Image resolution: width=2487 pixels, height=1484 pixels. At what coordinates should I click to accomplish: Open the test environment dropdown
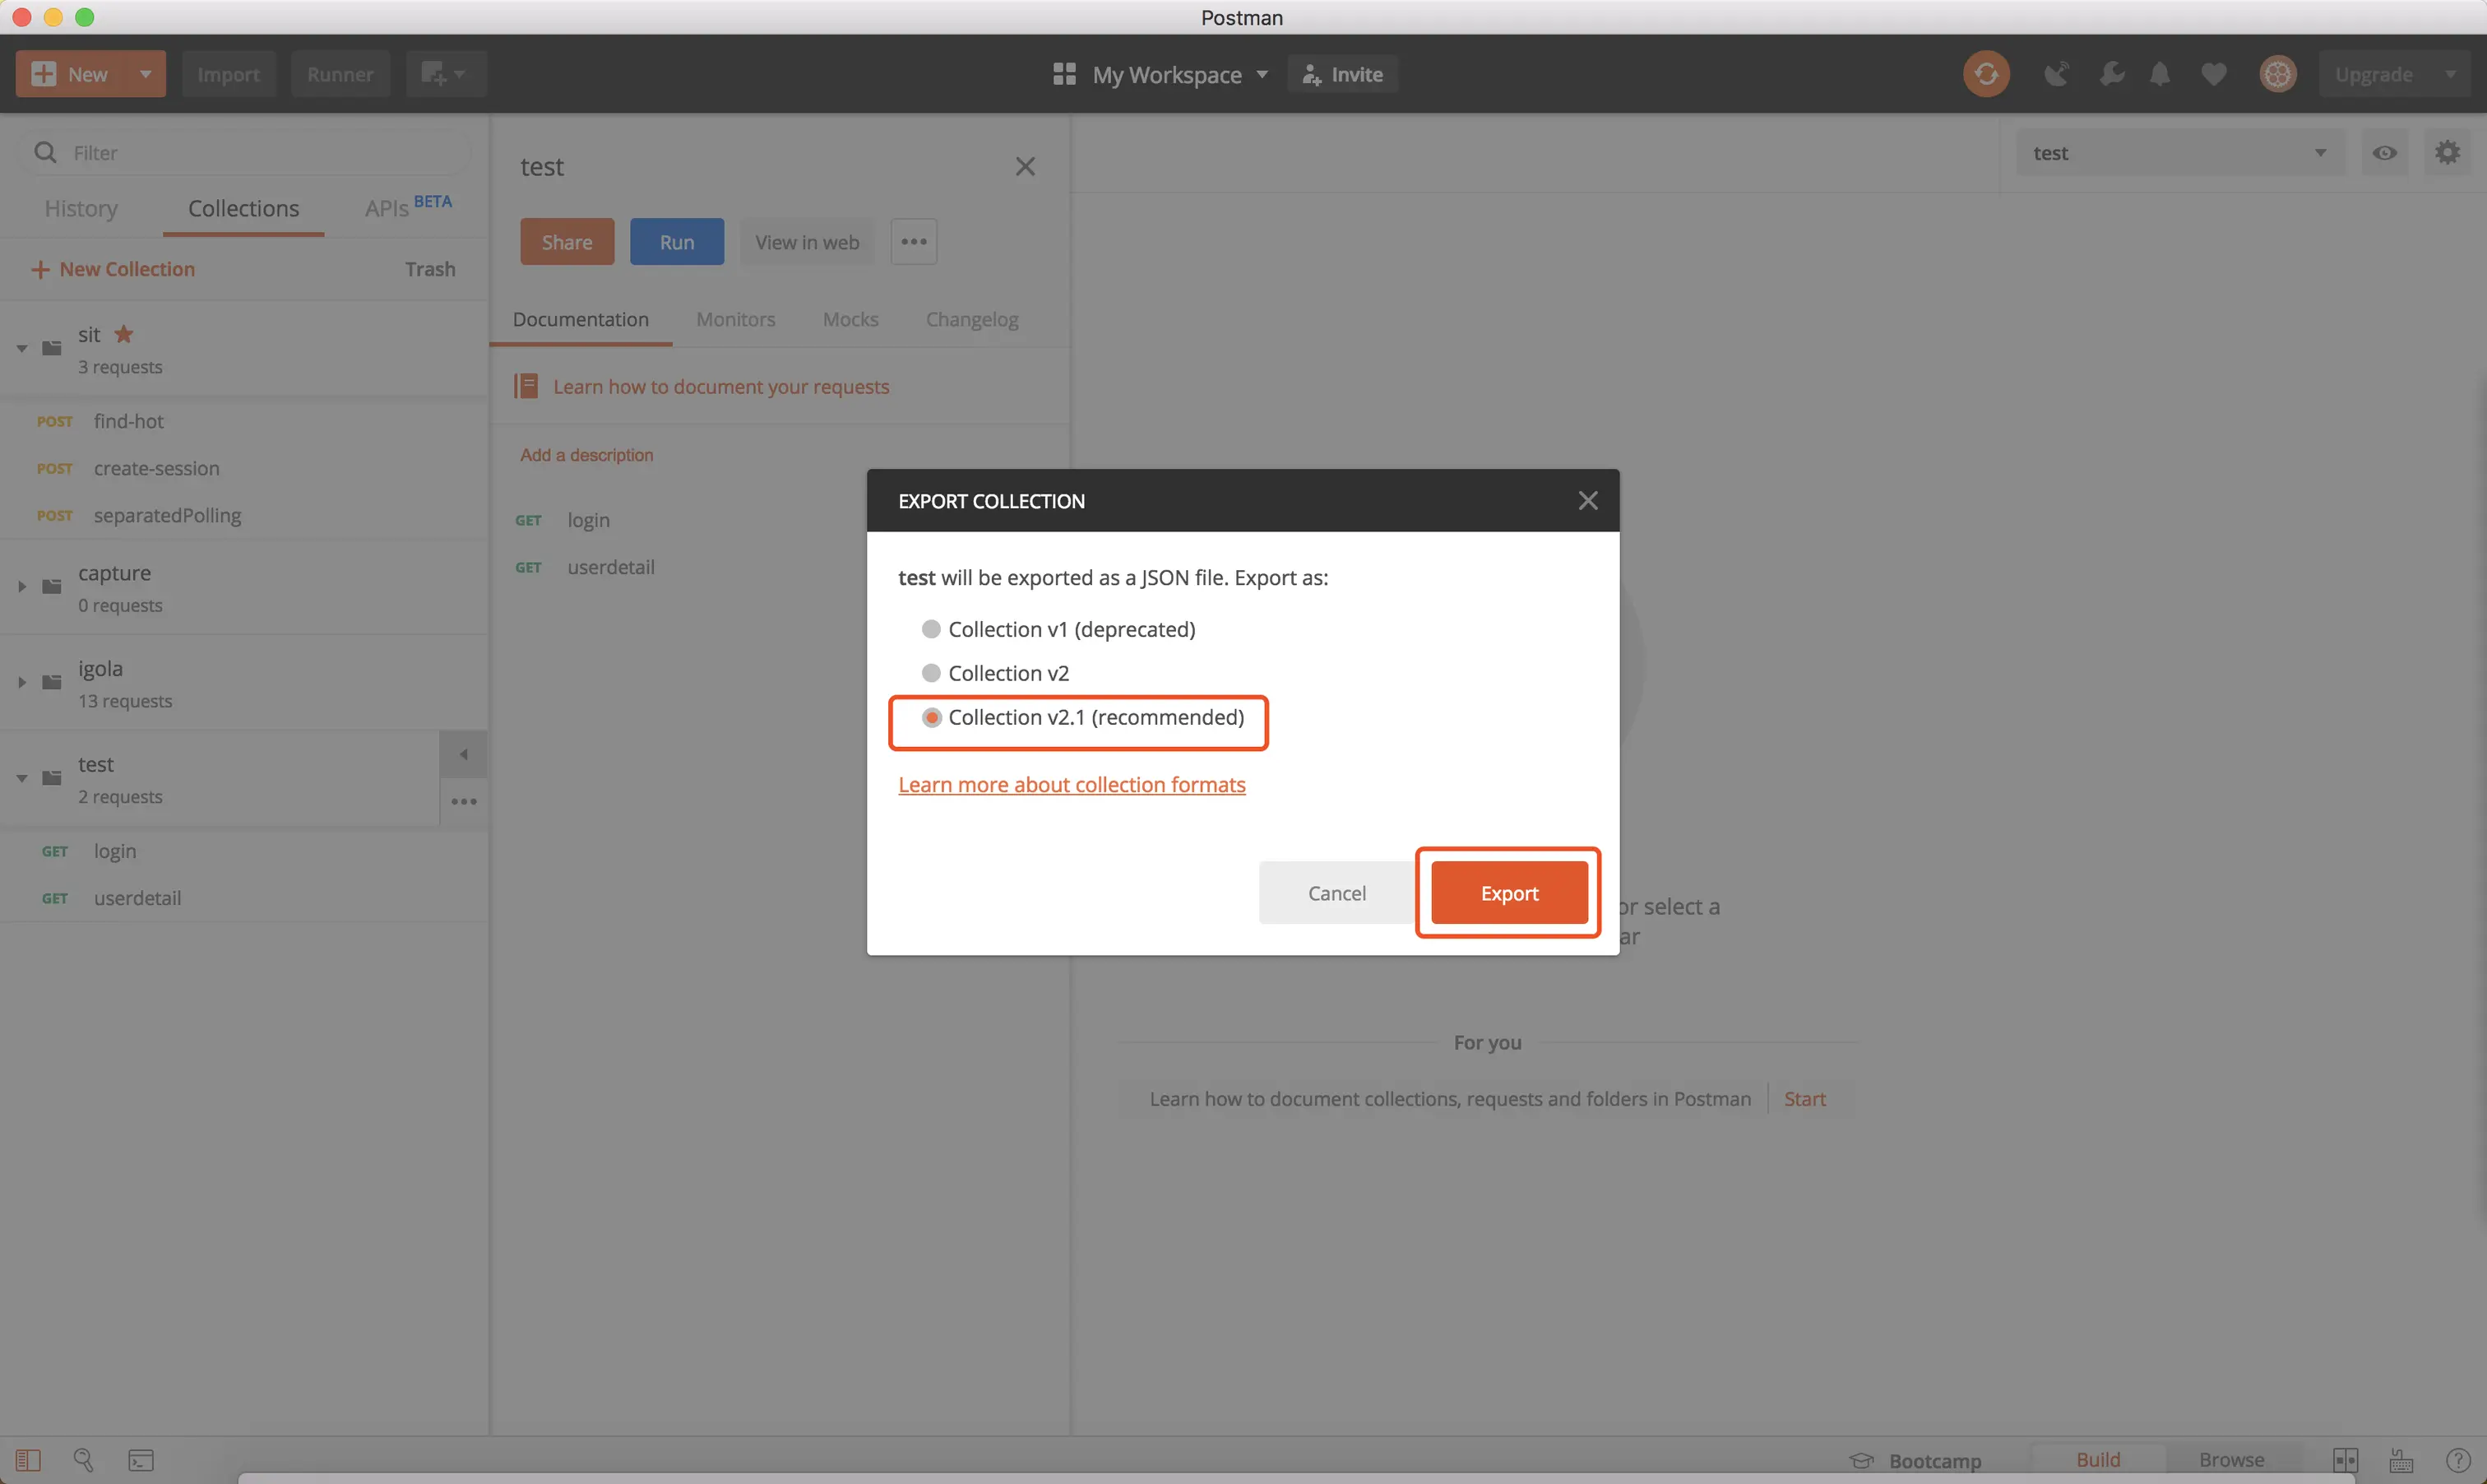pos(2179,153)
